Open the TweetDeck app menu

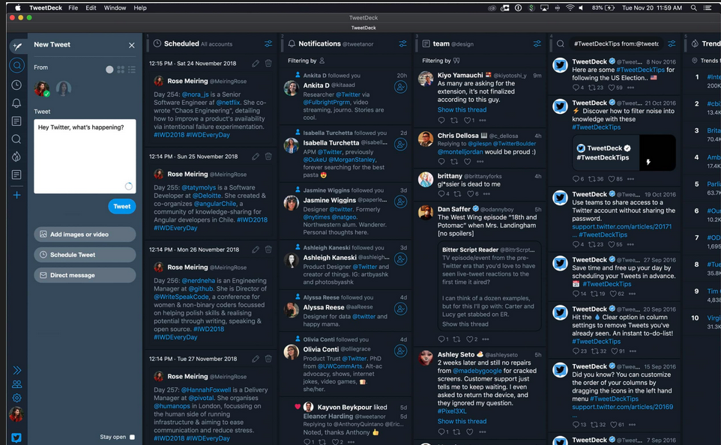pos(46,7)
